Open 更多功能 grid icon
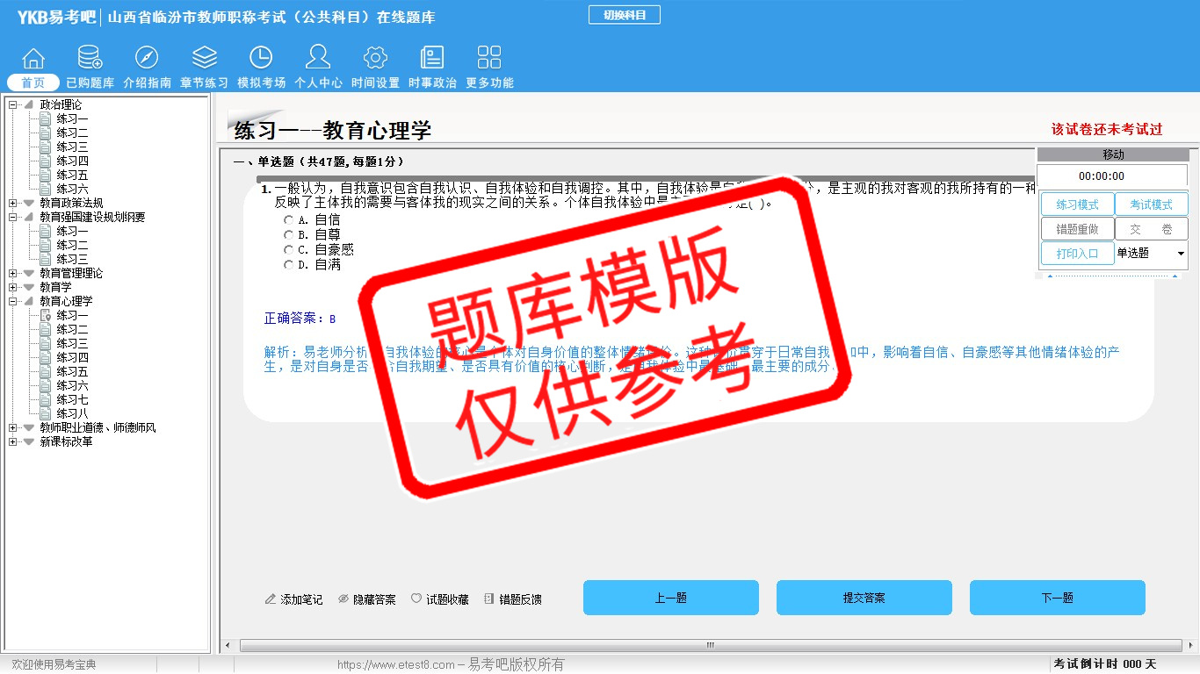Screen dimensions: 1200x674 (489, 59)
